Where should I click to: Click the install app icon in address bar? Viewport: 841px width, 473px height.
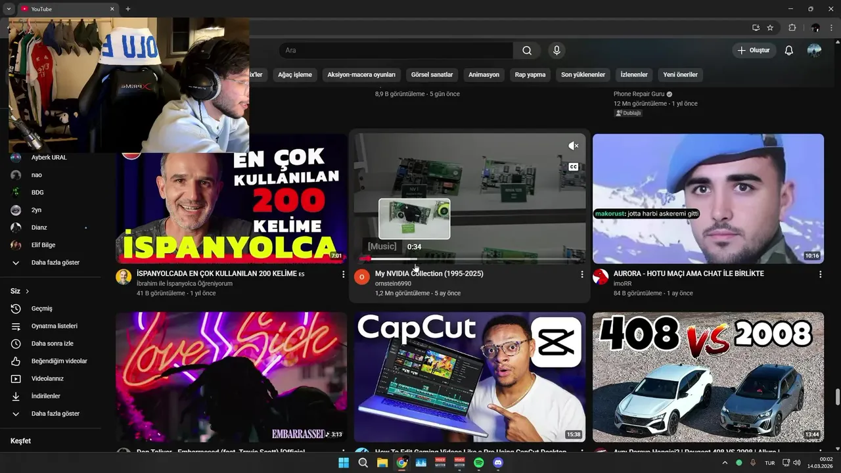pyautogui.click(x=756, y=28)
